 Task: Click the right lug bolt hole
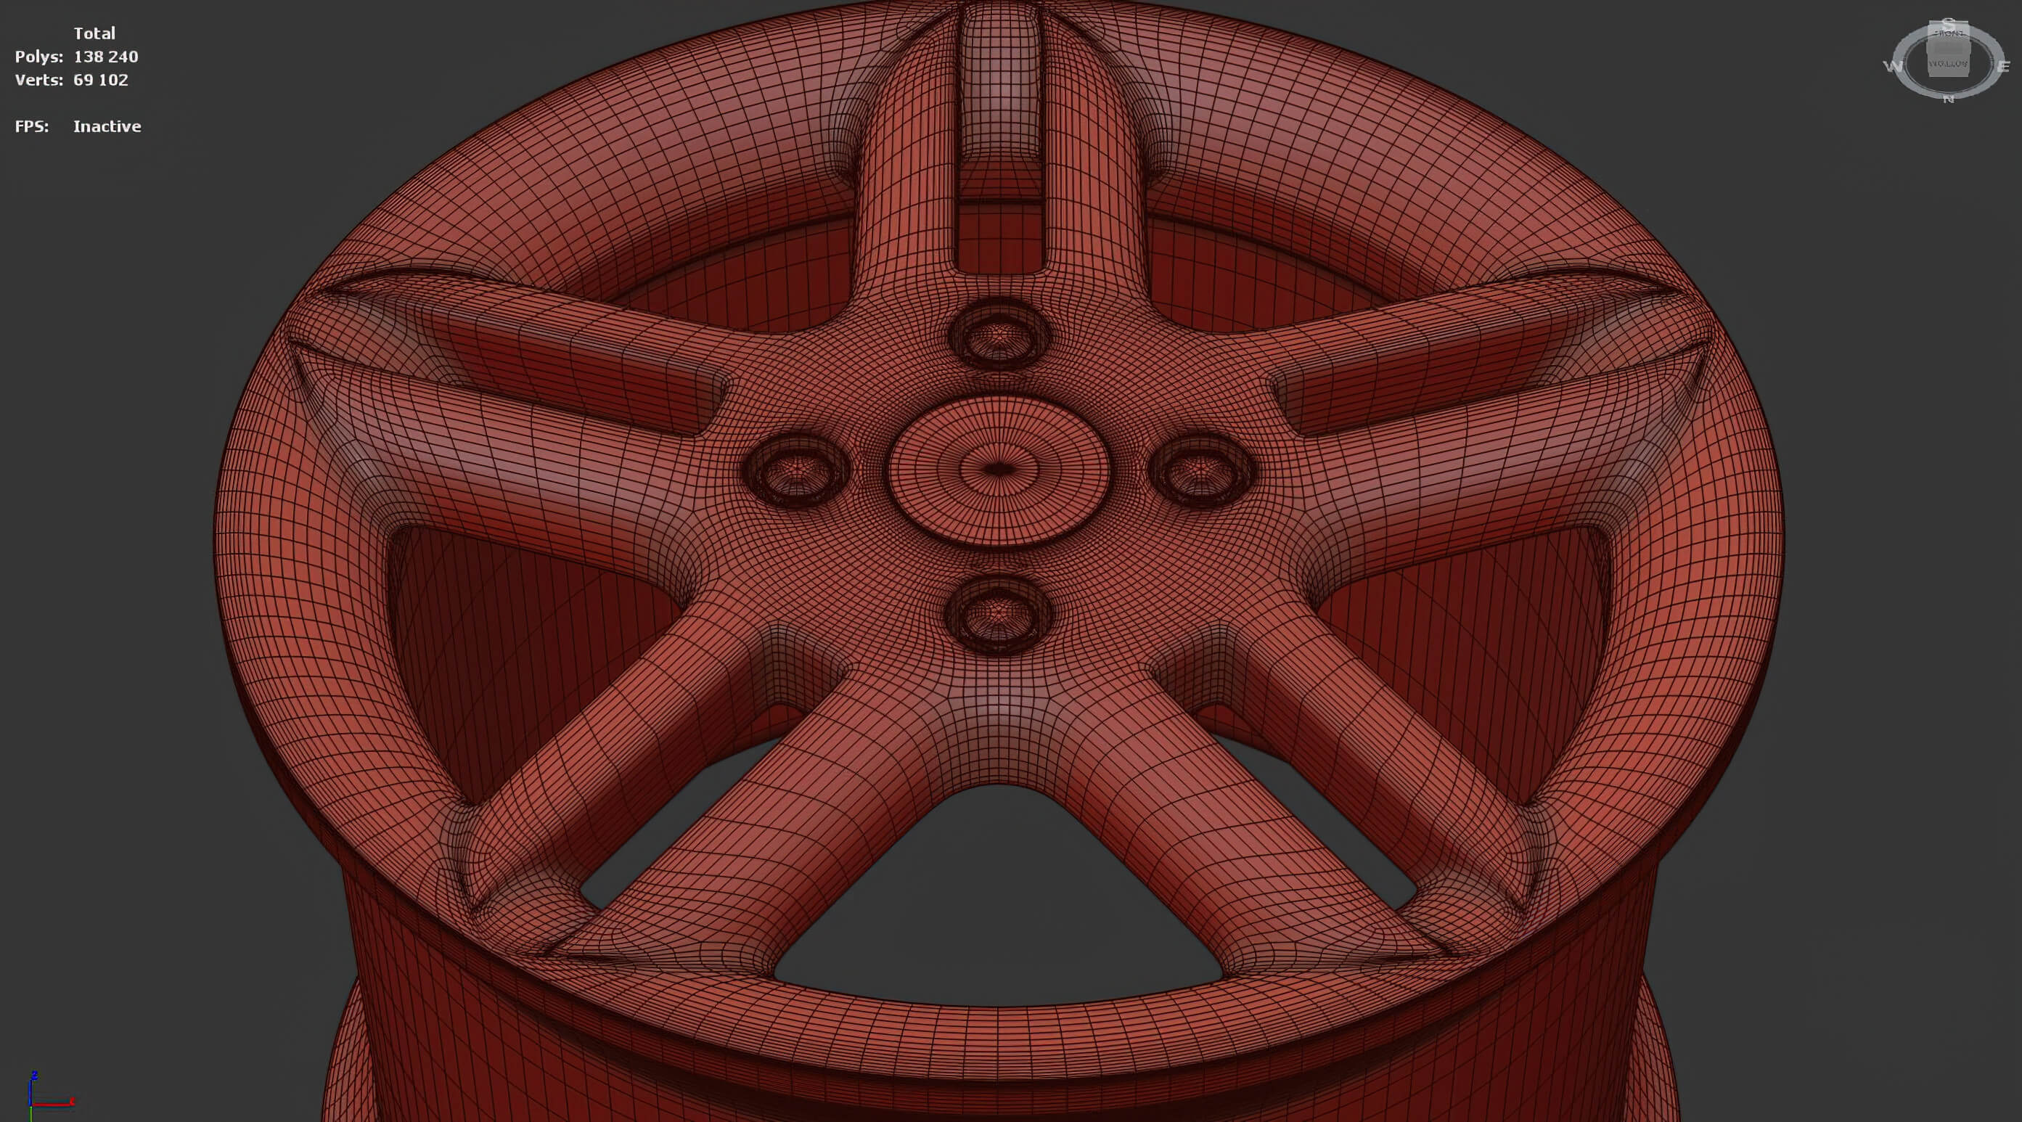[x=1200, y=470]
